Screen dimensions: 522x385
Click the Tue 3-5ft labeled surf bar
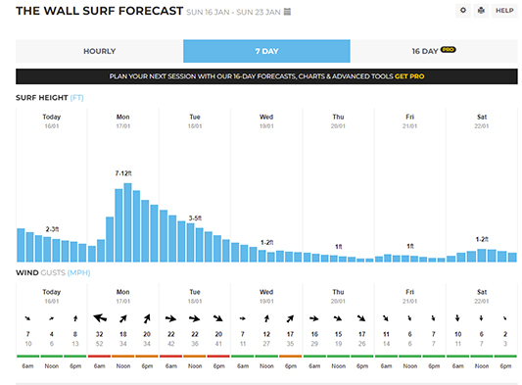tap(190, 242)
